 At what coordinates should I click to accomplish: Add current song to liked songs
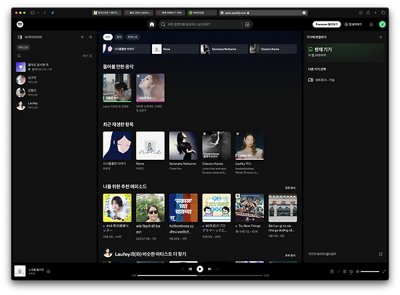pos(49,271)
